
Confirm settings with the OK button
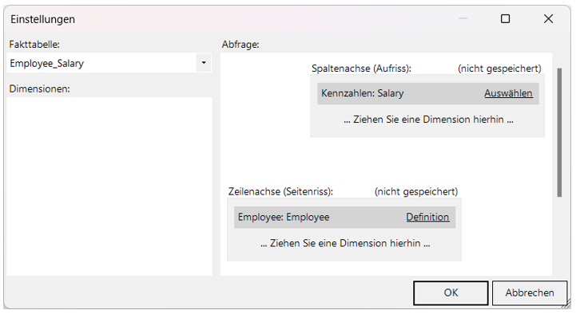coord(451,292)
